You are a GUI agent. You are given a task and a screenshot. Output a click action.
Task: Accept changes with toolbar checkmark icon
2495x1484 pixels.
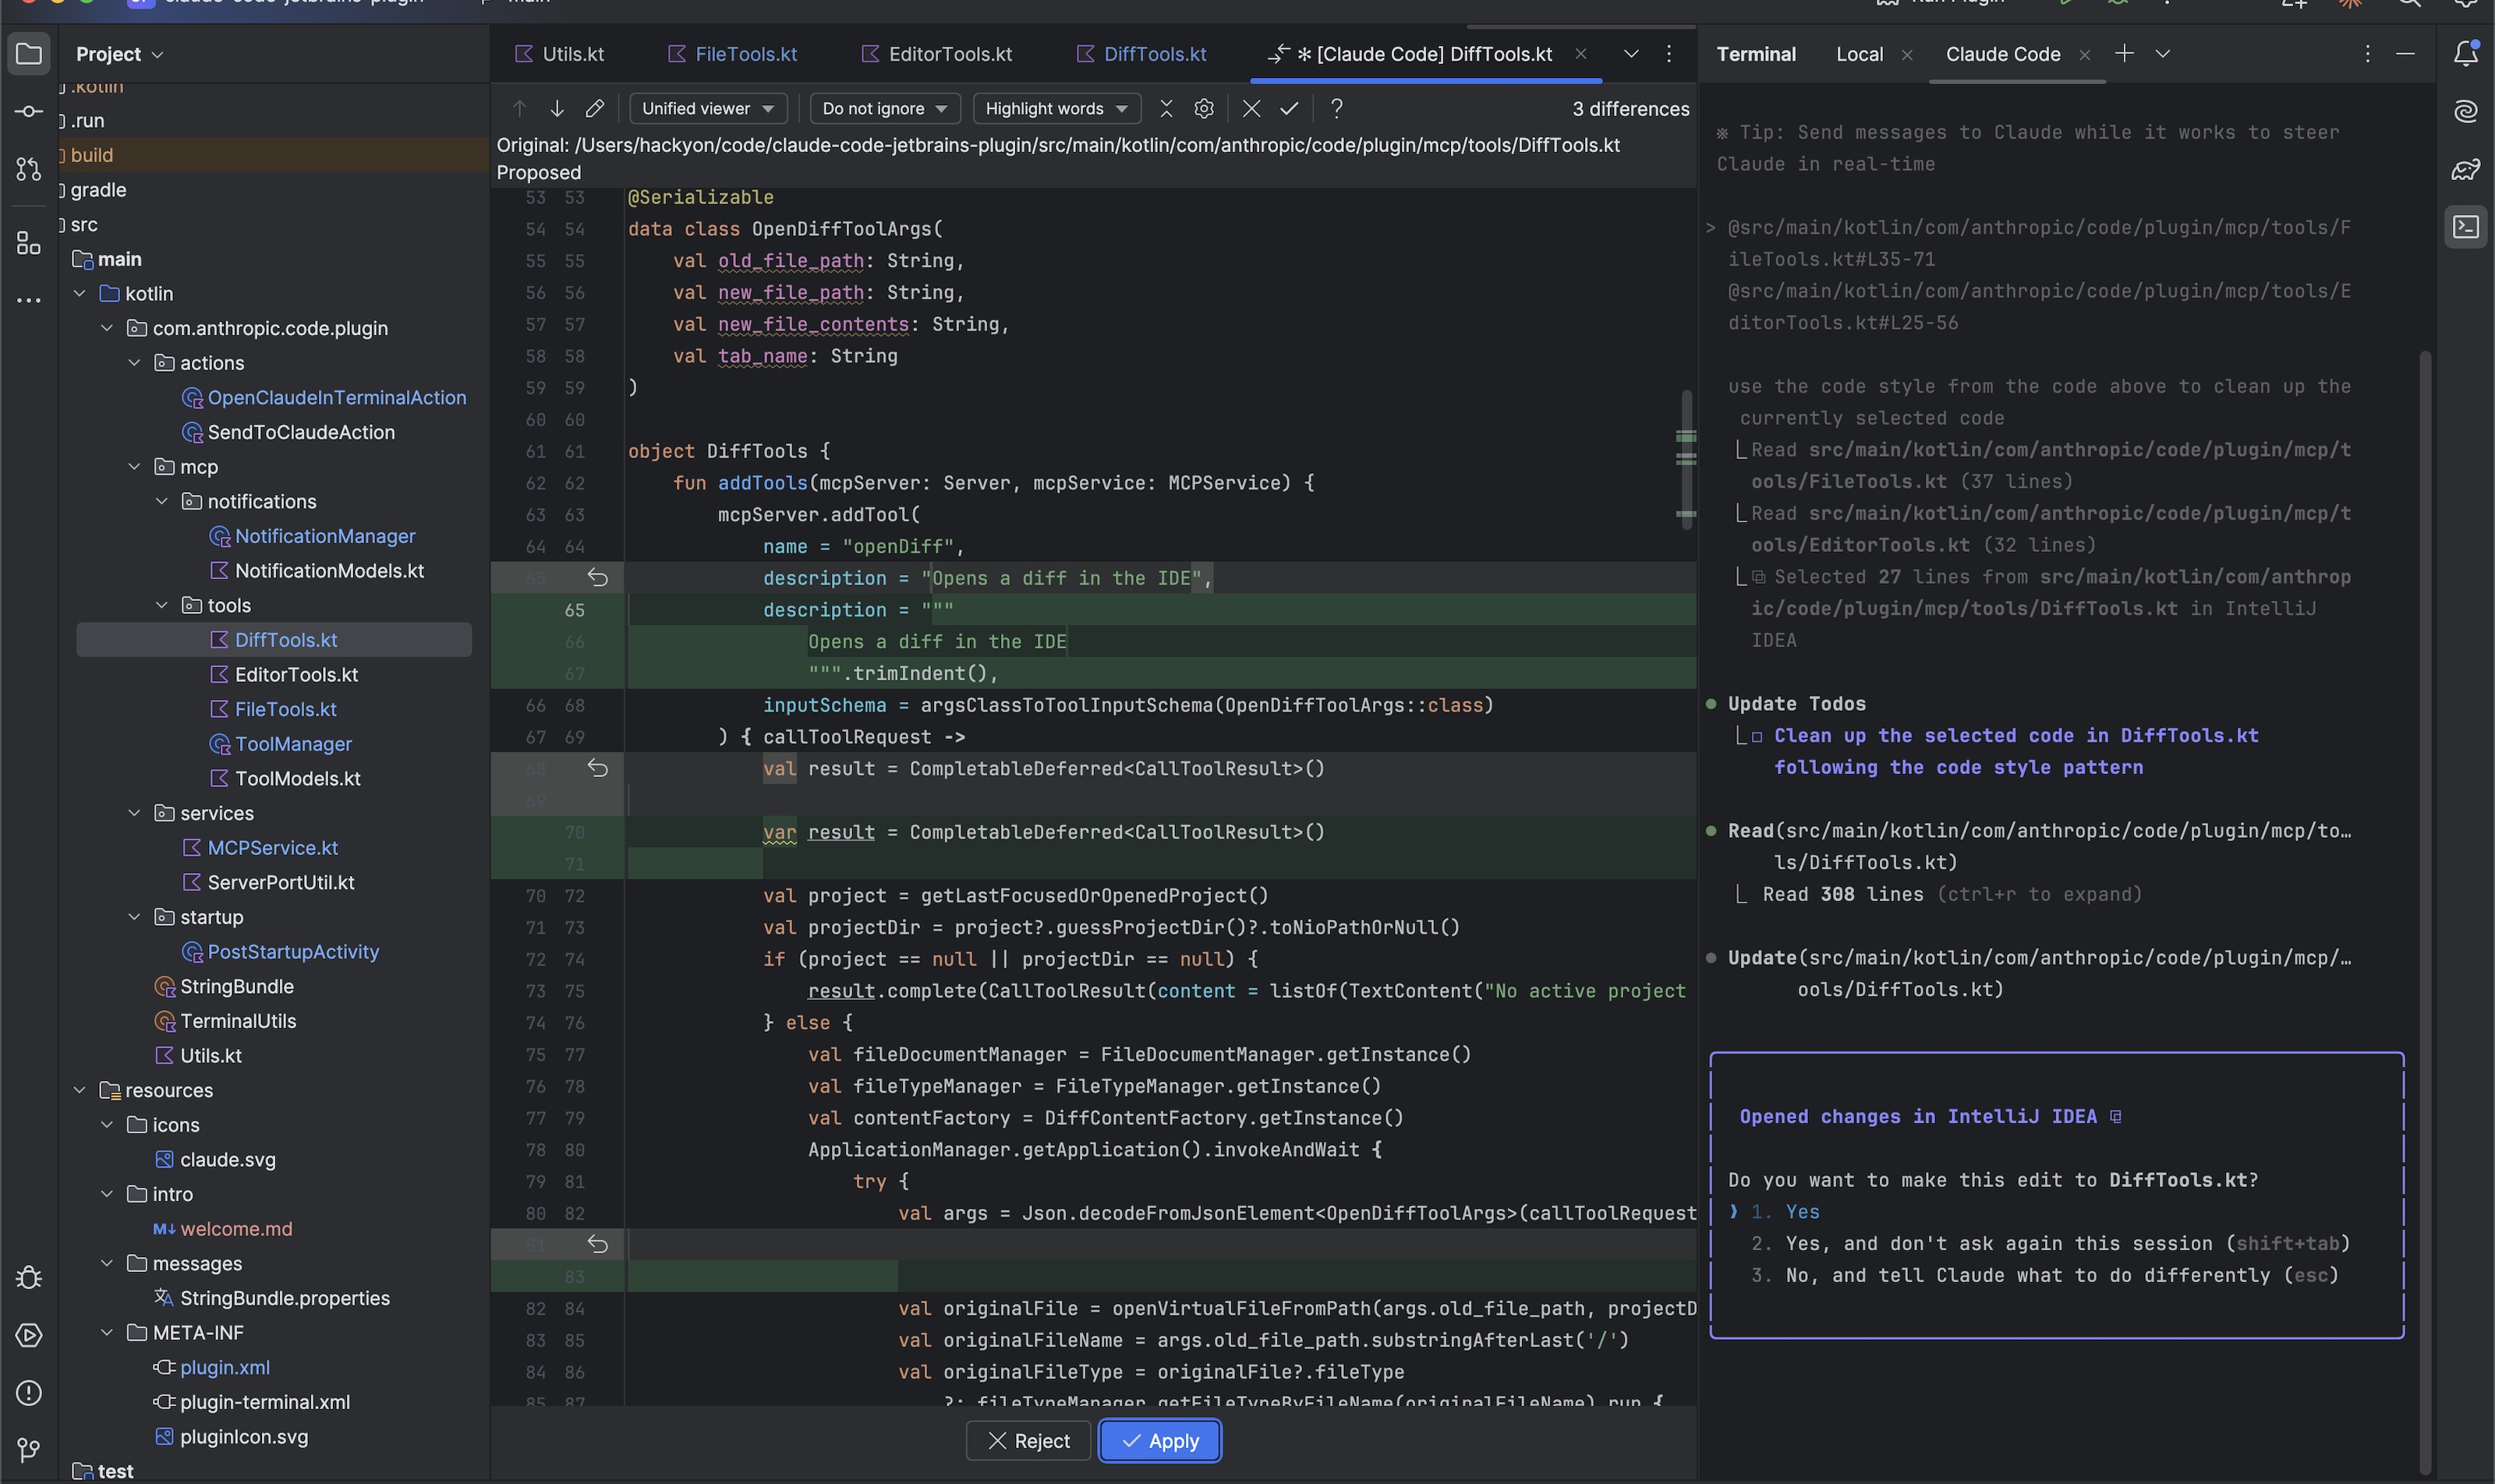[1290, 108]
